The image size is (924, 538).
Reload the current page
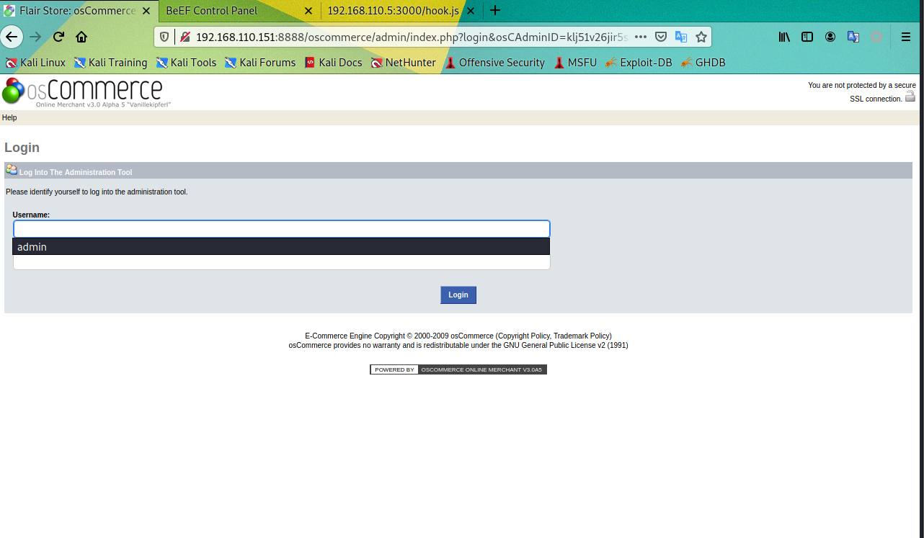(x=58, y=37)
